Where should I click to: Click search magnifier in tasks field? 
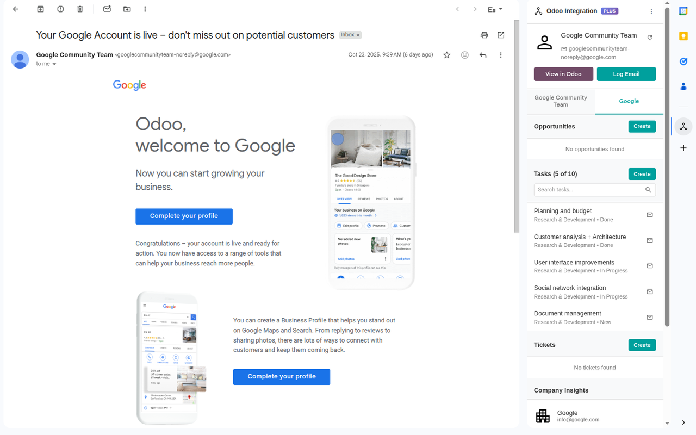coord(648,190)
